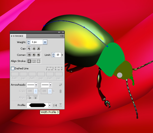Click the stroke Weight stepper arrows
This screenshot has height=133, width=153.
[29, 42]
